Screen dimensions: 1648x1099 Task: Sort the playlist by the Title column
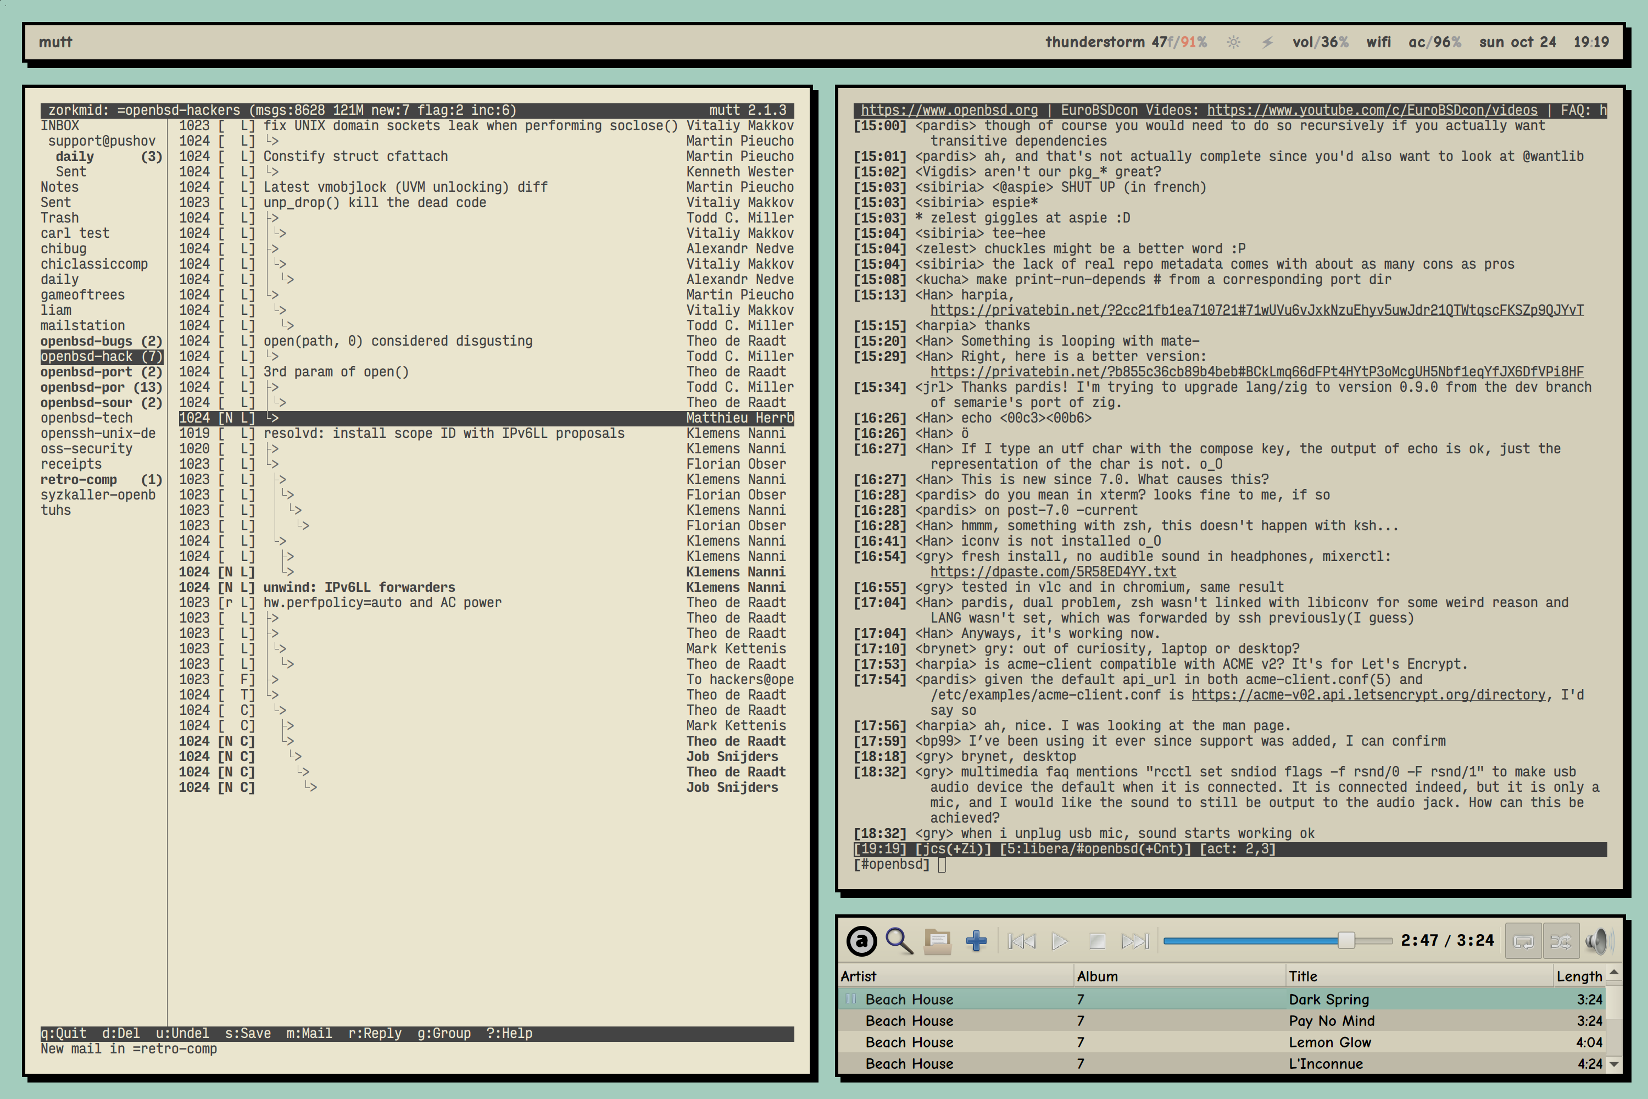click(1303, 976)
